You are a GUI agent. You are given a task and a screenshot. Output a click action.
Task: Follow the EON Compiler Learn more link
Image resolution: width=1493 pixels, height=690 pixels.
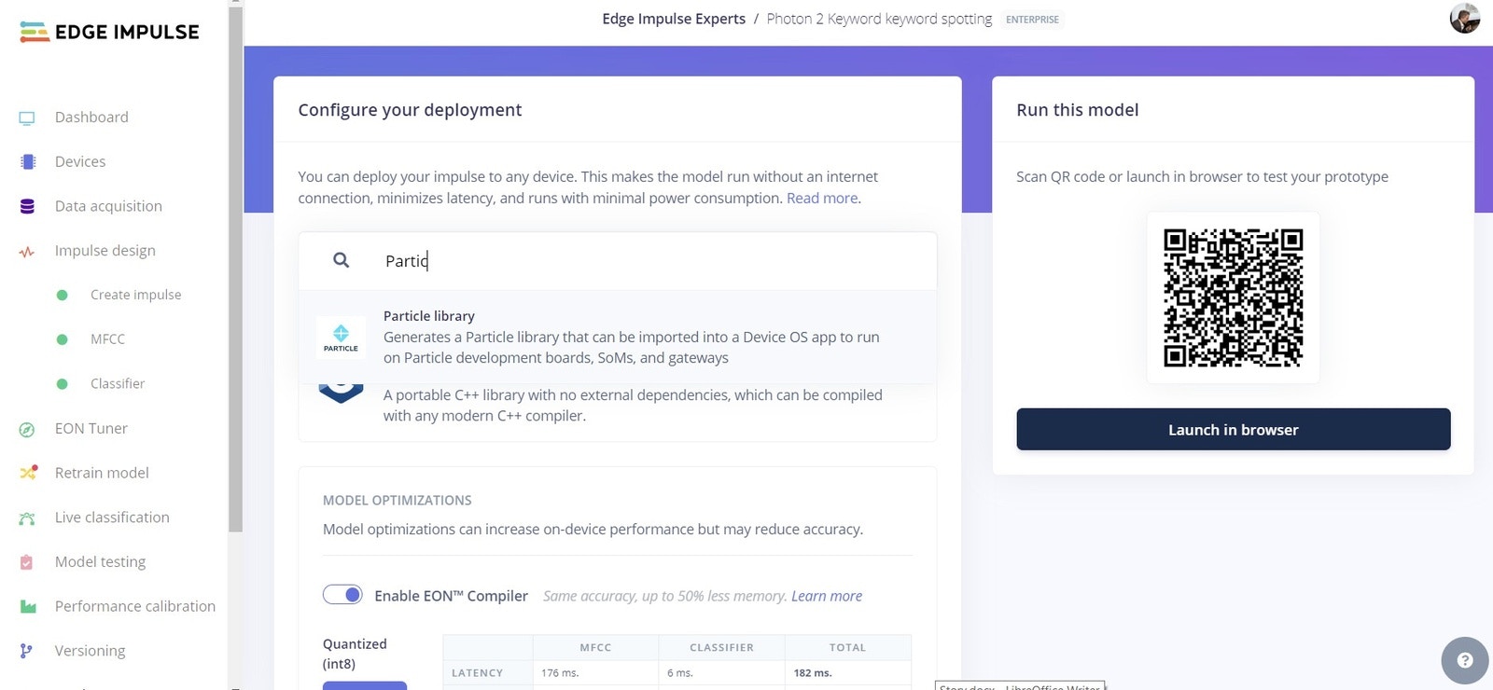[827, 596]
